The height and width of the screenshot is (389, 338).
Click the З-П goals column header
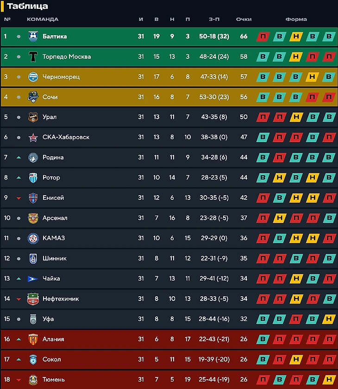tap(214, 19)
